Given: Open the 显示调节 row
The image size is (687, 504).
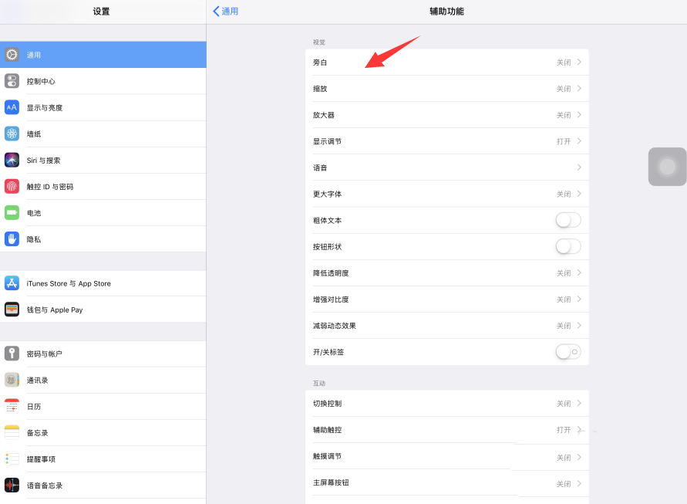Looking at the screenshot, I should click(x=447, y=141).
